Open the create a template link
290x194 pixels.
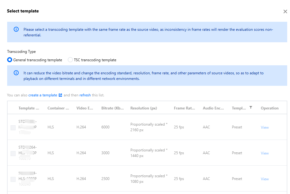tap(43, 95)
